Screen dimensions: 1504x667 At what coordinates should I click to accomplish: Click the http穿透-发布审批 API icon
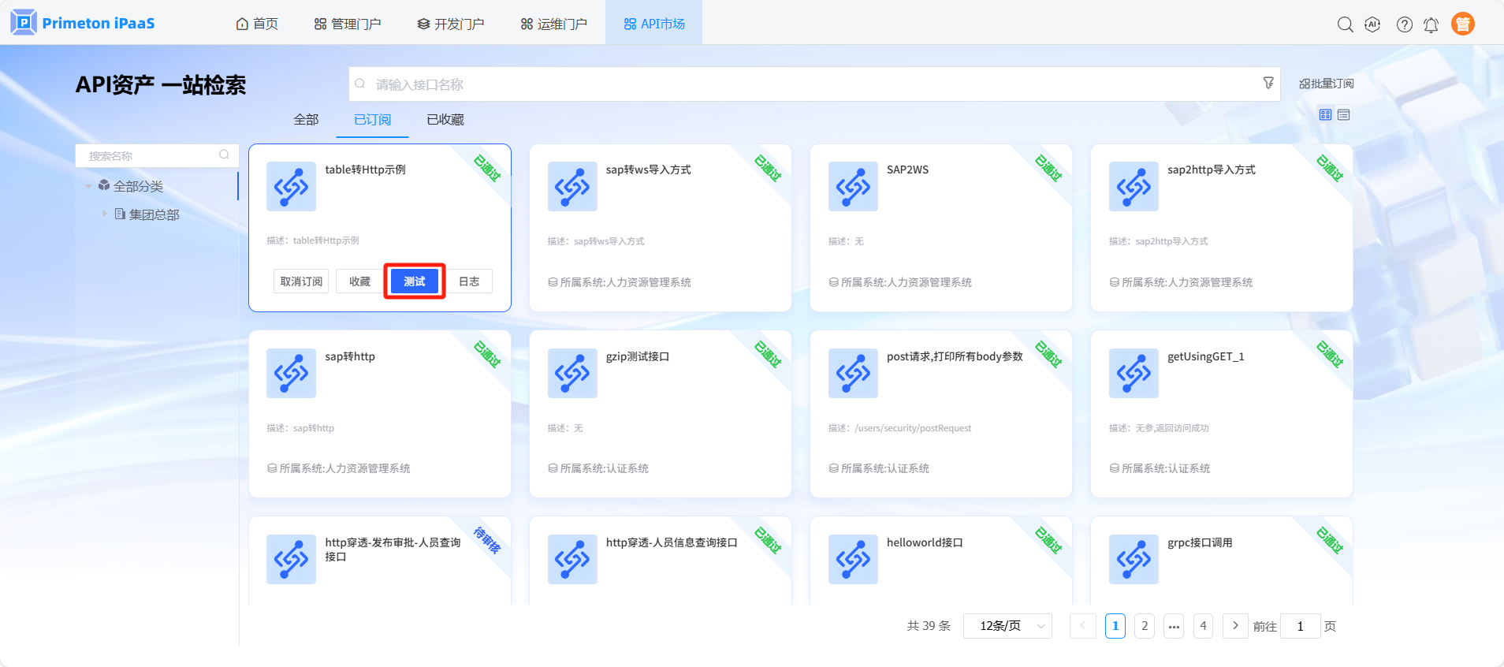click(291, 559)
